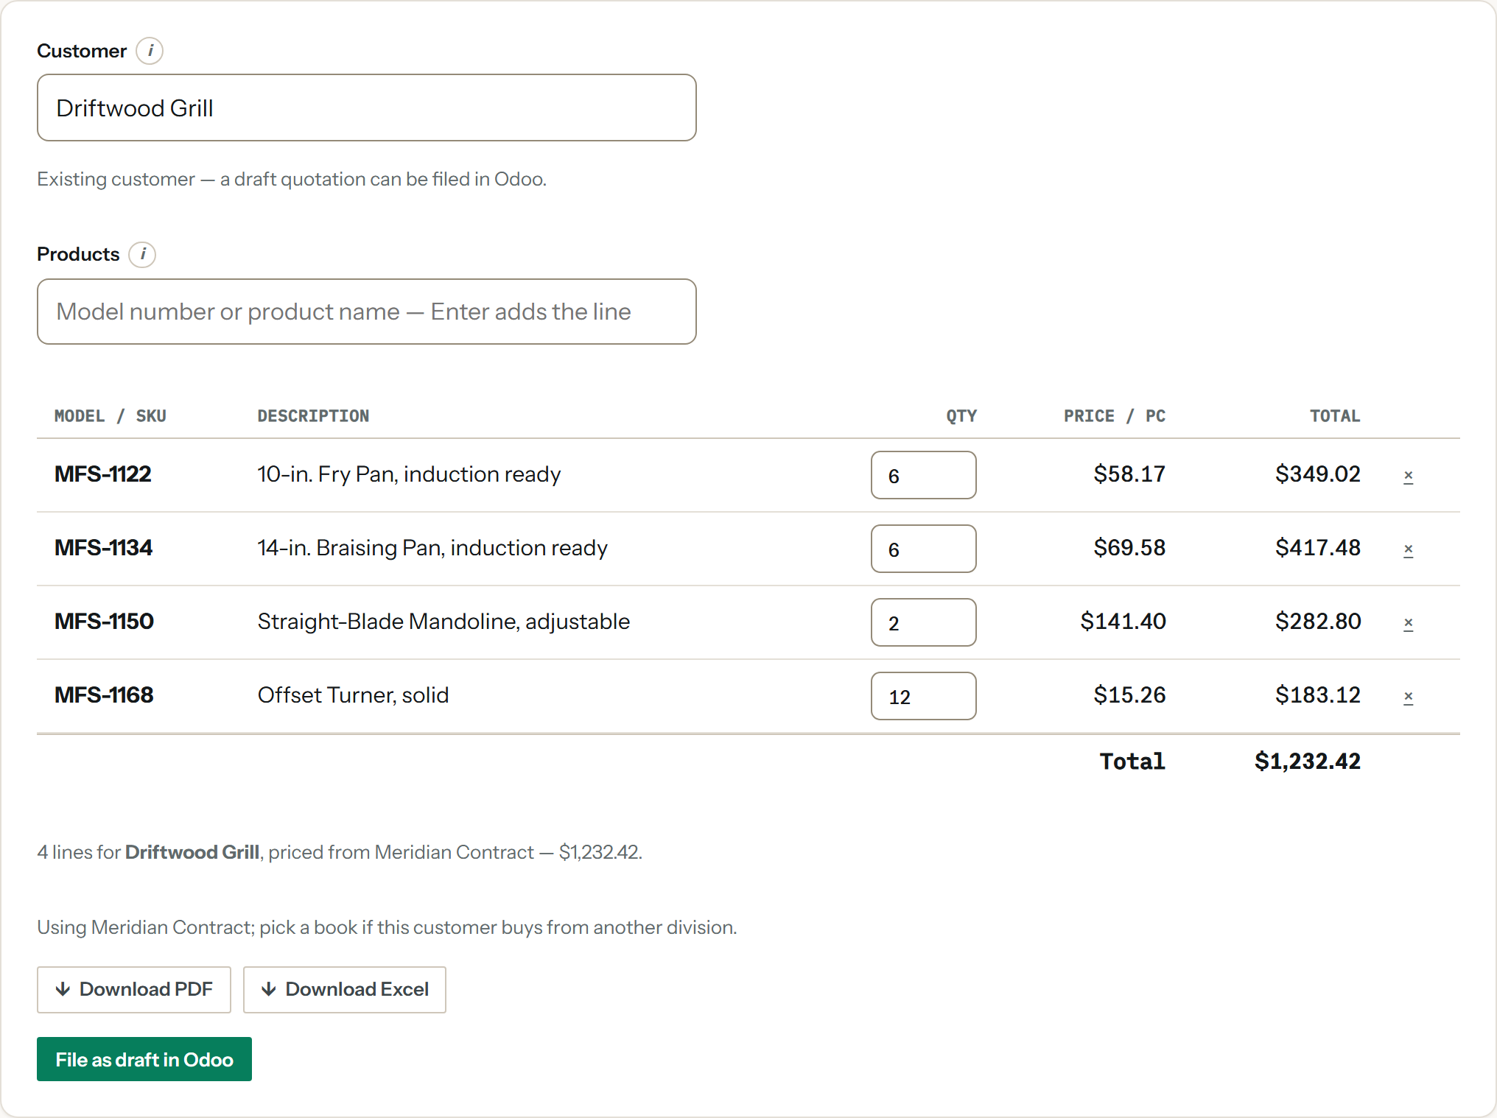Focus the product model number search field
1497x1118 pixels.
pyautogui.click(x=367, y=312)
